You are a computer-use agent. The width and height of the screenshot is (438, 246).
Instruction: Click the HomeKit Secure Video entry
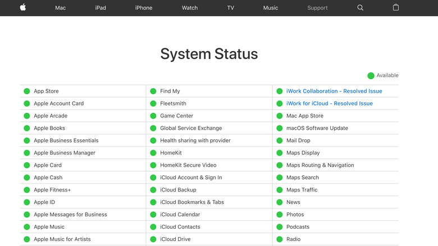tap(188, 165)
